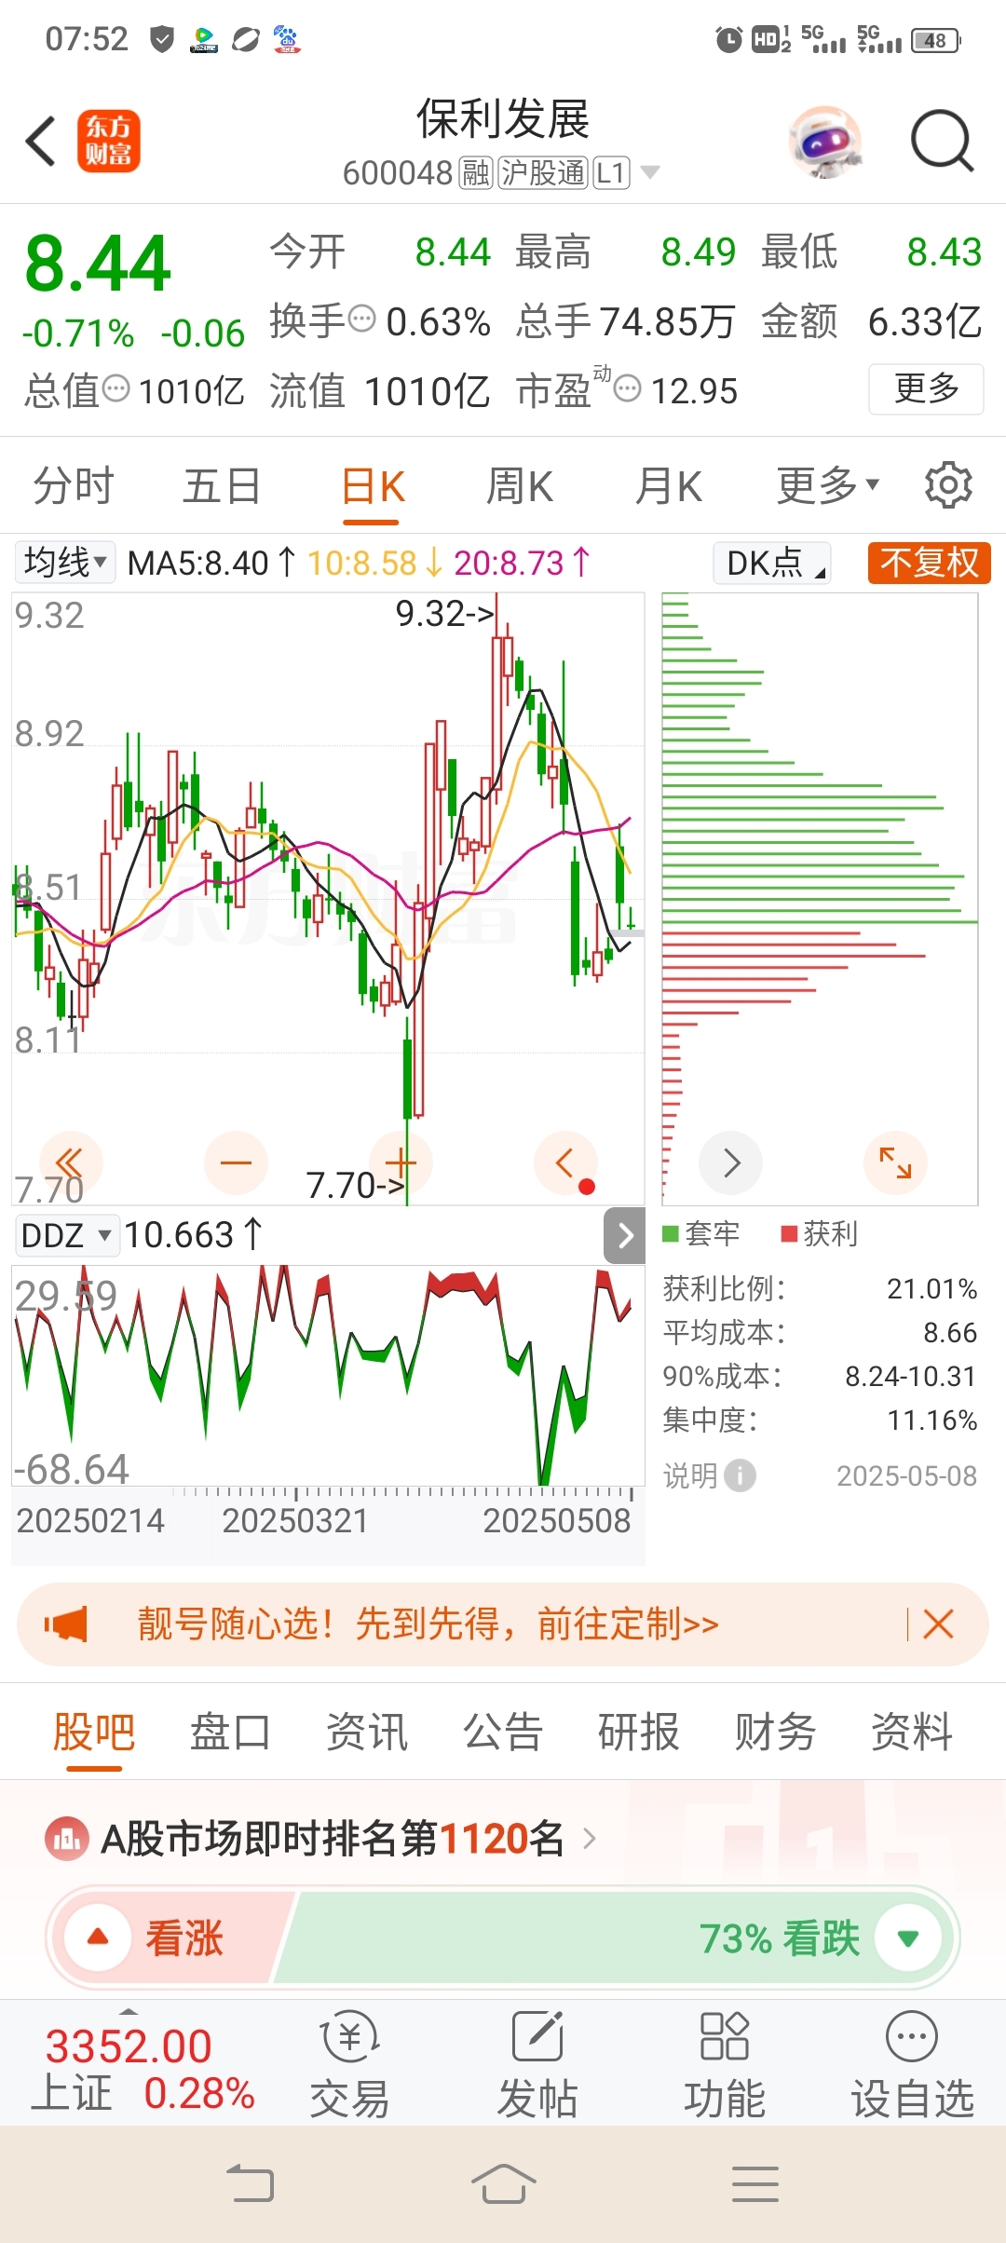Open 股吧 tab
This screenshot has height=2243, width=1006.
(x=94, y=1733)
